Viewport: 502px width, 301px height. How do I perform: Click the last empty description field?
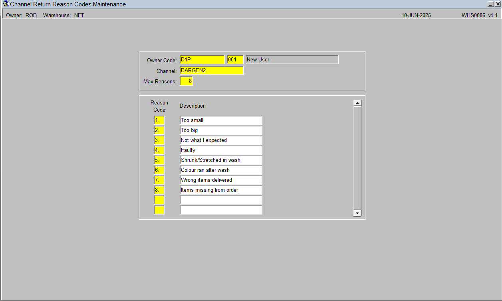click(221, 210)
